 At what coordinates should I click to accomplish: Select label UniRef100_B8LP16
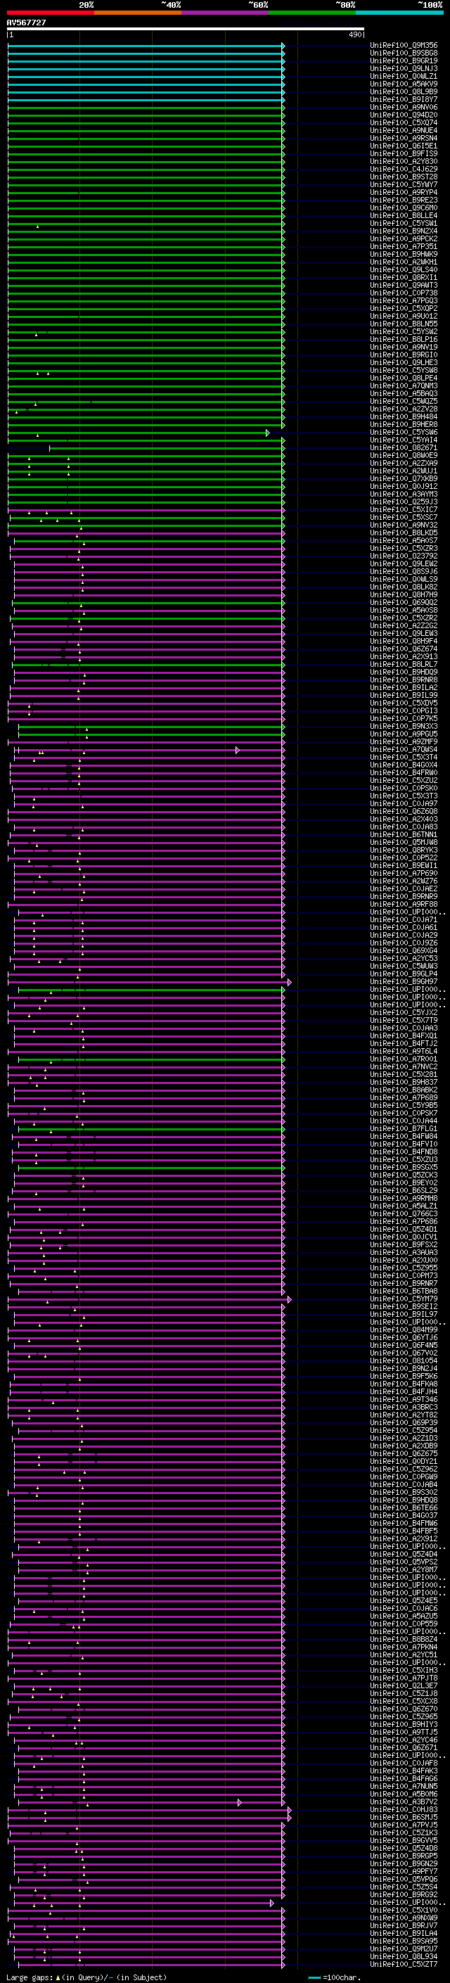[404, 339]
